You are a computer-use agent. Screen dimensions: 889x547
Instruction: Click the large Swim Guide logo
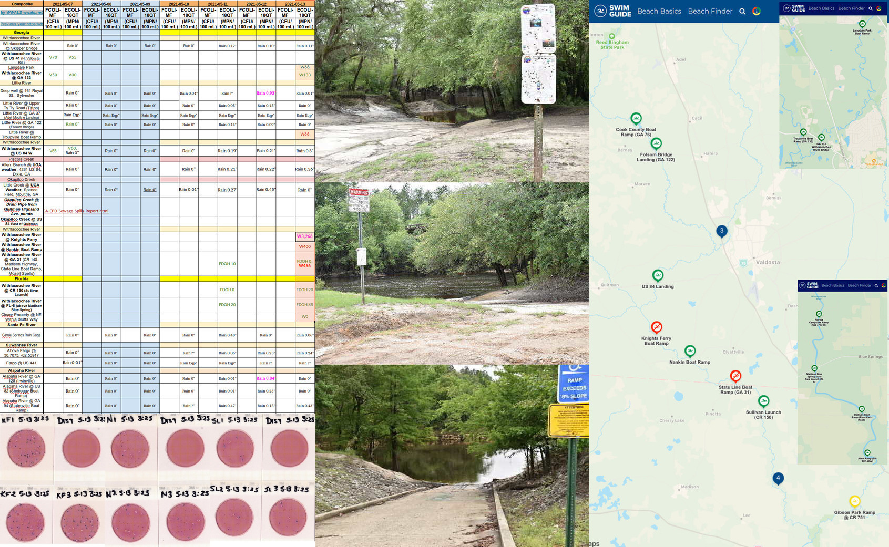(613, 11)
